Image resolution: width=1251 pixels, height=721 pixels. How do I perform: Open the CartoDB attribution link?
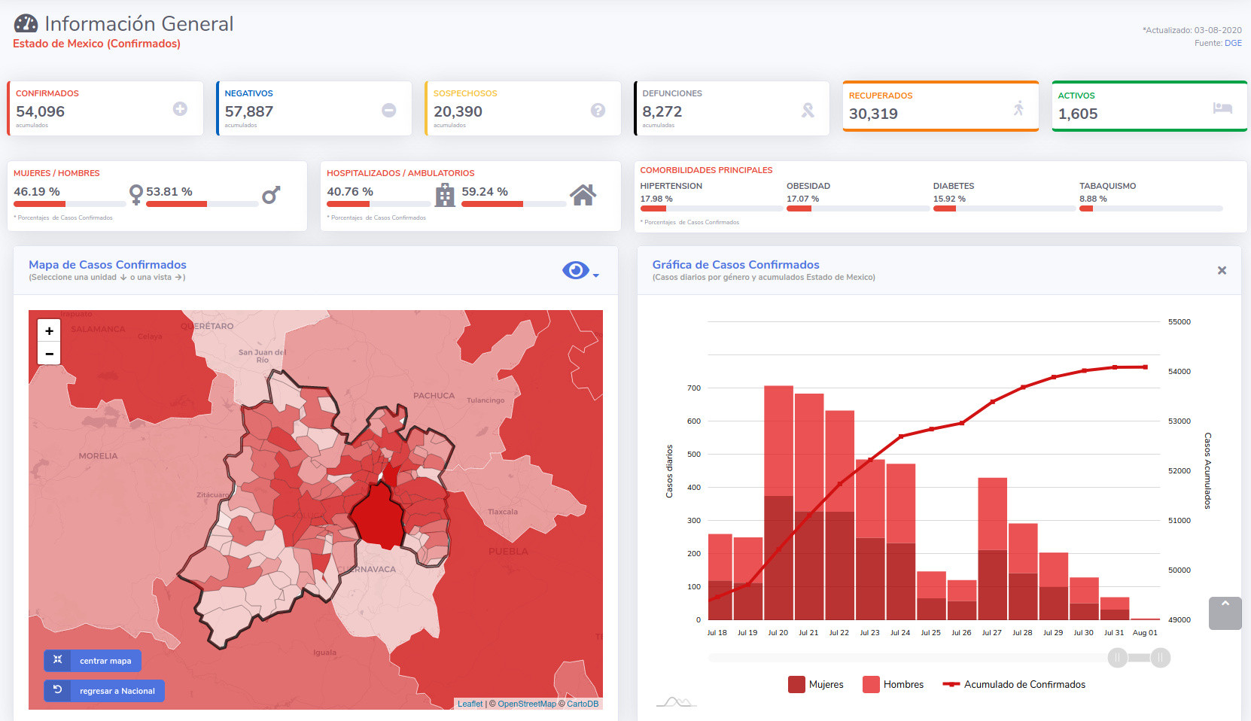click(583, 704)
